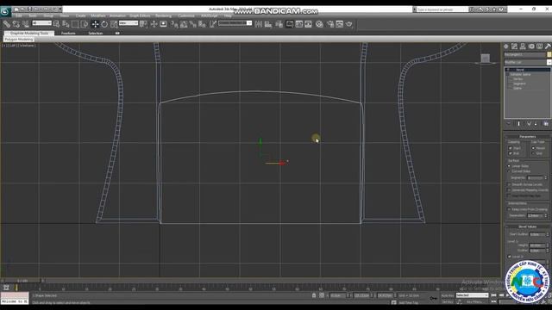
Task: Open the Customize menu
Action: 186,15
